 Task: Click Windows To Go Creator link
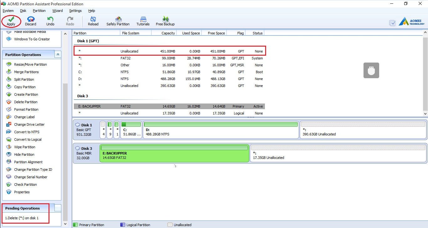[x=32, y=39]
